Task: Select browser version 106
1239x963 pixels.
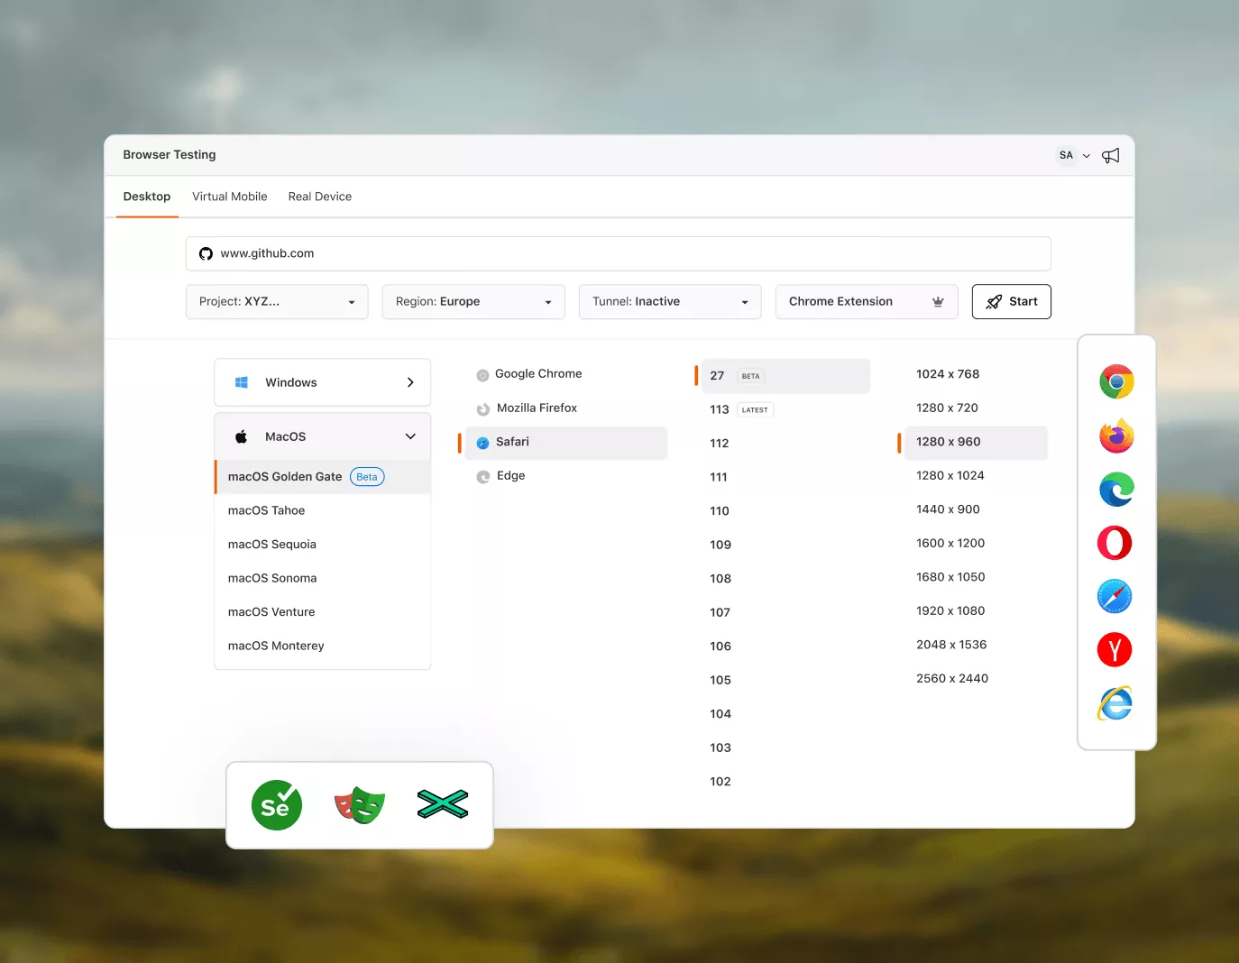Action: click(x=720, y=647)
